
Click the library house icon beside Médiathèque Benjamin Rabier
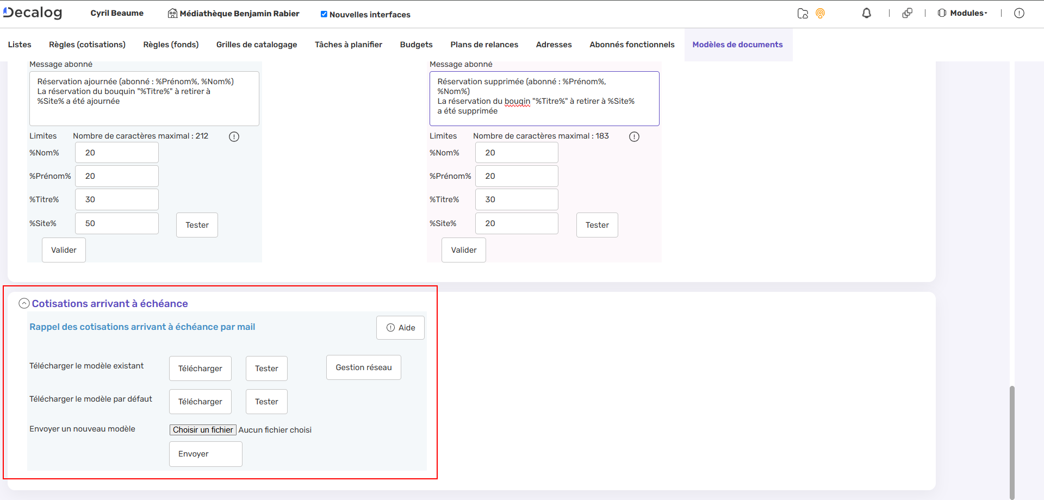[x=172, y=13]
